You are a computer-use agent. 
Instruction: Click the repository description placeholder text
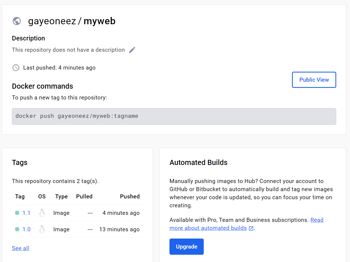(68, 50)
